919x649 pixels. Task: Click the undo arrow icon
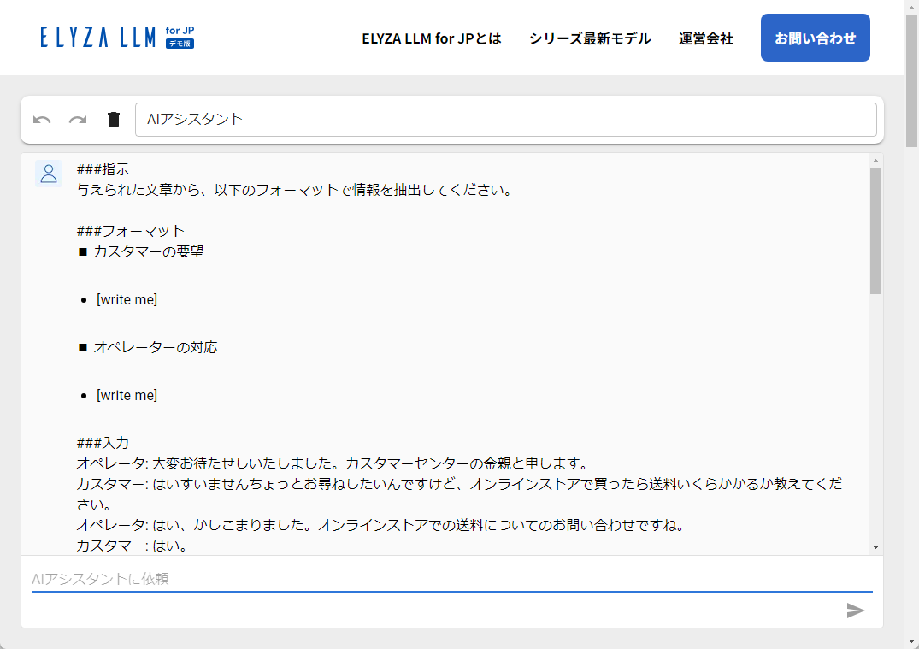(x=43, y=120)
